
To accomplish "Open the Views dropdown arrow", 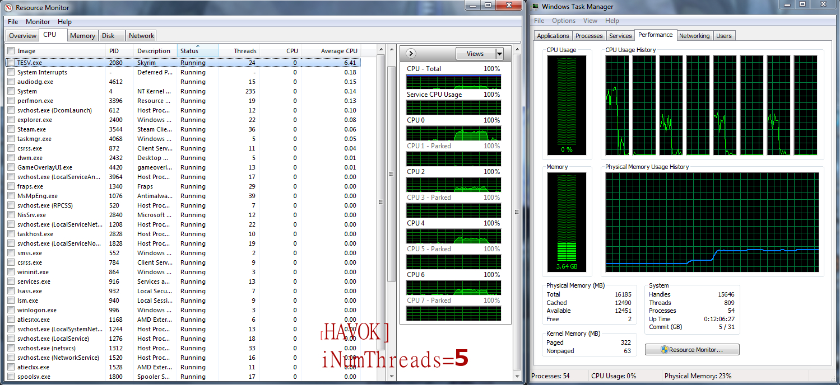I will (x=499, y=54).
